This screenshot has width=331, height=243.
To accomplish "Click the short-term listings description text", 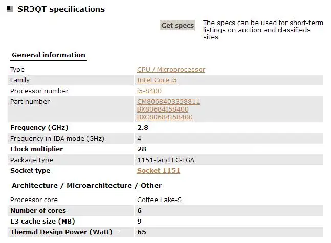I will point(263,30).
